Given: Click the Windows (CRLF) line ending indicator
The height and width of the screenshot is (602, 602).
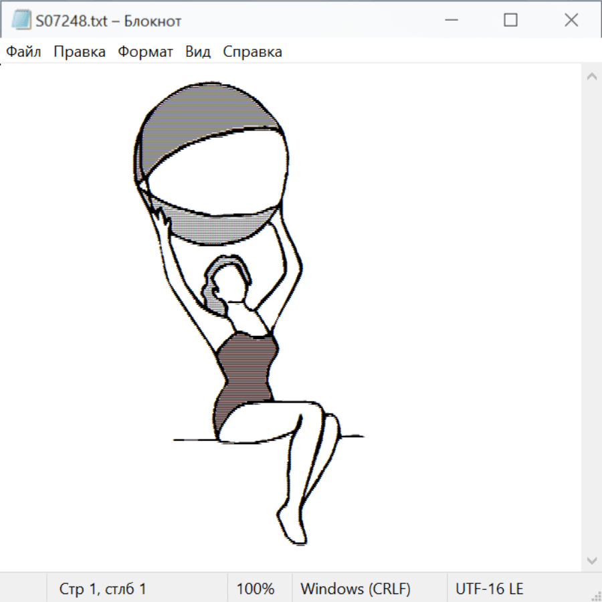Looking at the screenshot, I should coord(355,589).
